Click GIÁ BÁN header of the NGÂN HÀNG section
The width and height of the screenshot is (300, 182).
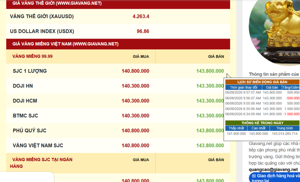[216, 160]
